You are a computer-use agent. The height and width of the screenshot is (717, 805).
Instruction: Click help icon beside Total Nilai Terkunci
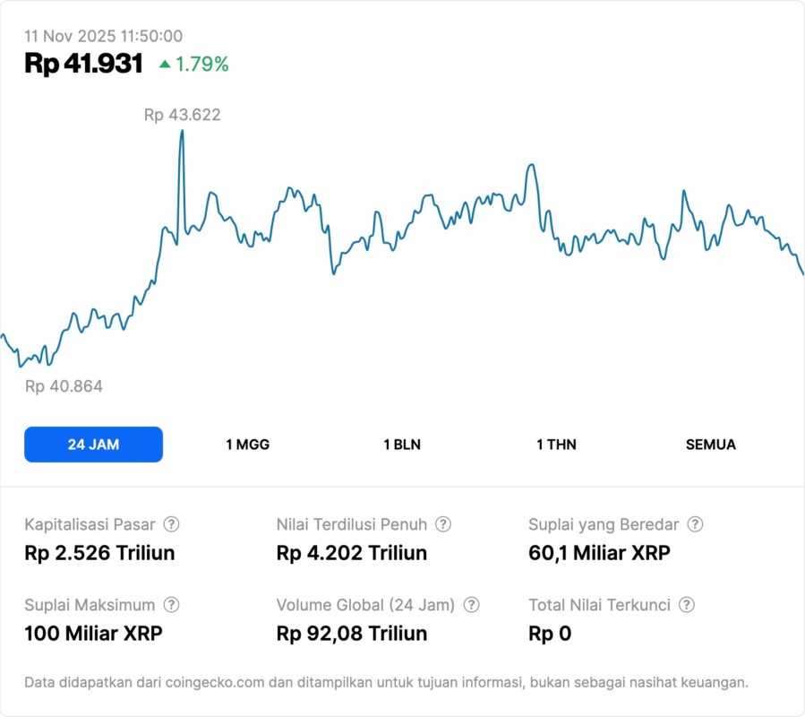coord(687,605)
